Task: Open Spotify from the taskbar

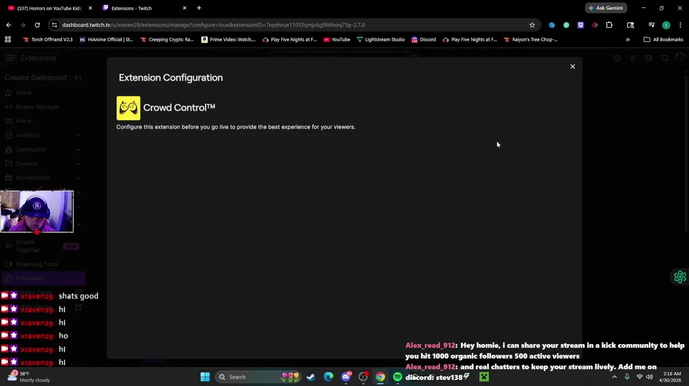Action: (398, 377)
